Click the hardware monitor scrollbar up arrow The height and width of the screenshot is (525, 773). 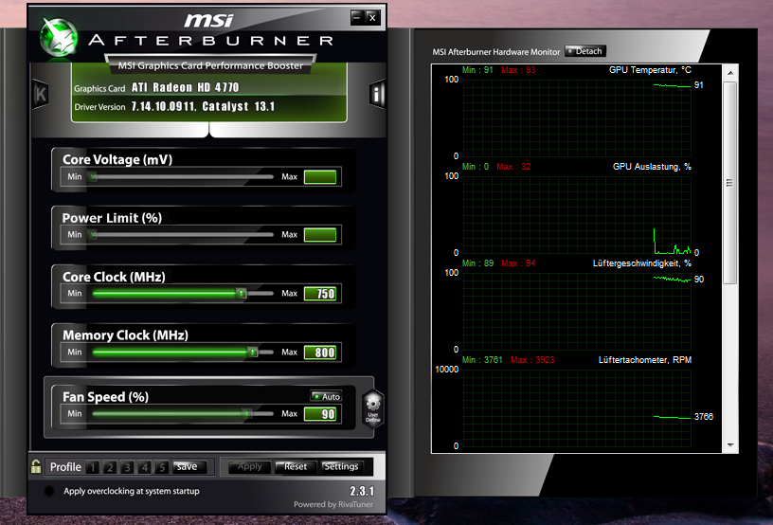click(730, 72)
